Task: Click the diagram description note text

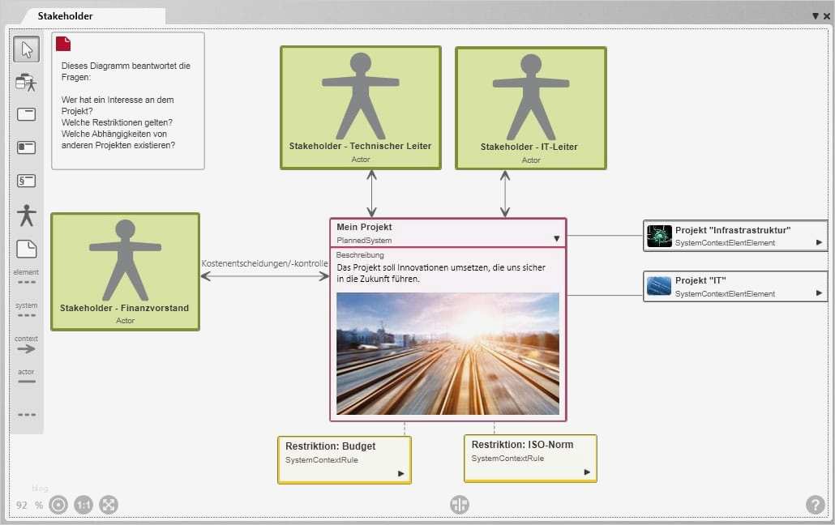Action: pyautogui.click(x=126, y=105)
